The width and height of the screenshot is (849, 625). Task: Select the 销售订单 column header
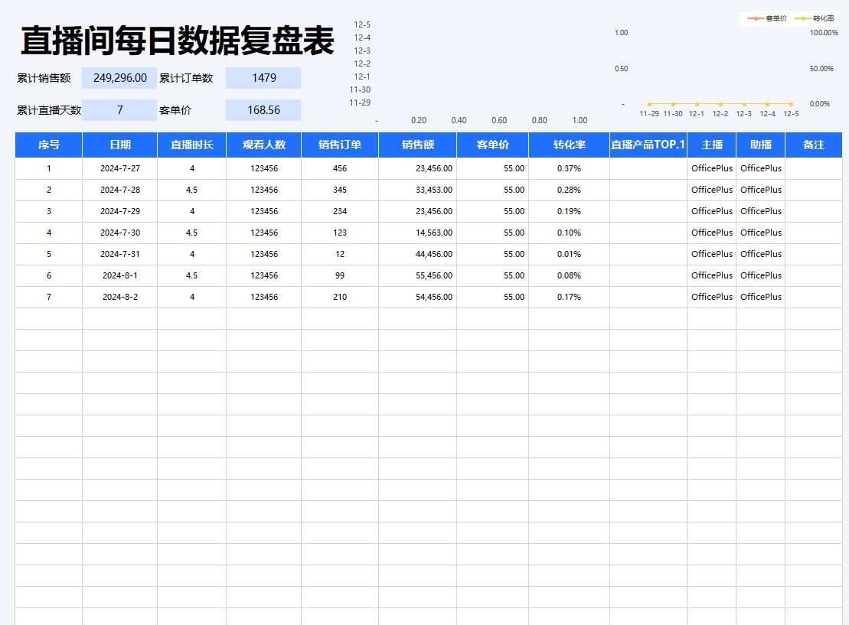(x=339, y=145)
